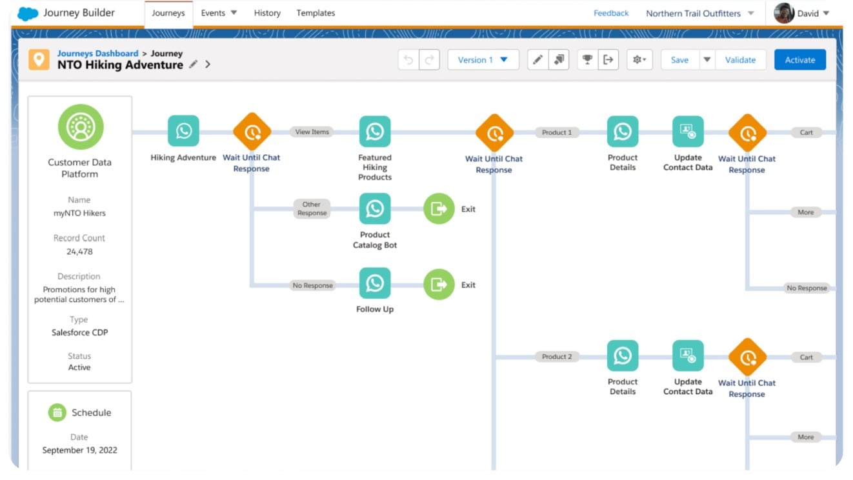Click the Product Details icon on Product 2 path
The height and width of the screenshot is (480, 853).
pyautogui.click(x=623, y=356)
